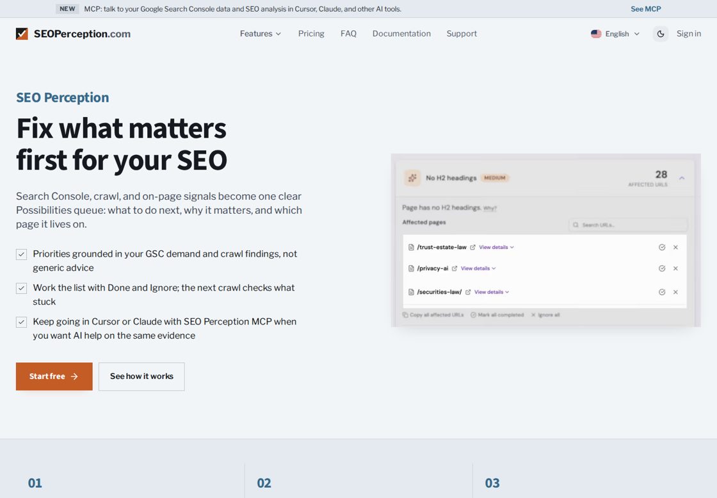The width and height of the screenshot is (717, 498).
Task: Mark /trust-estate-law as done with check icon
Action: click(662, 247)
